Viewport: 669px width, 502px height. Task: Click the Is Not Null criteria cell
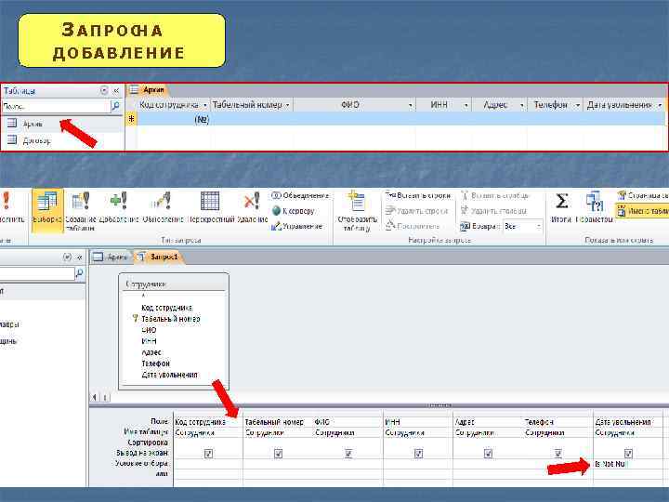click(x=628, y=464)
